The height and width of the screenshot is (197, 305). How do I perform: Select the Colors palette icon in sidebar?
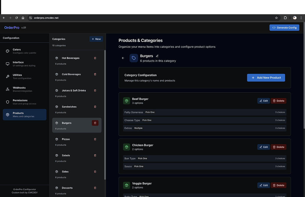pyautogui.click(x=7, y=51)
